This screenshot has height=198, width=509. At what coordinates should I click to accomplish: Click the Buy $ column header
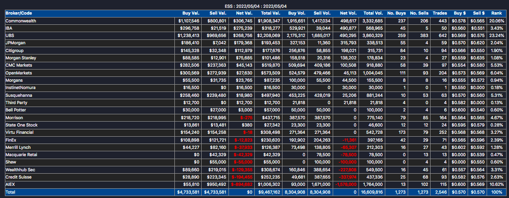460,13
